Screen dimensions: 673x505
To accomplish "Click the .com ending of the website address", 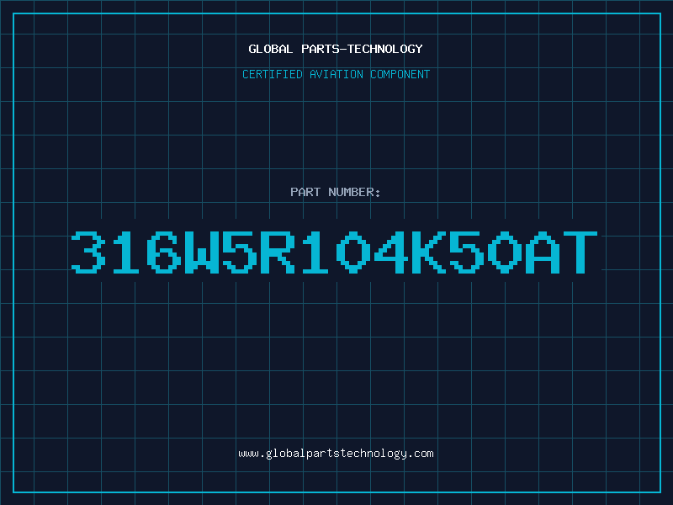I will [x=420, y=454].
